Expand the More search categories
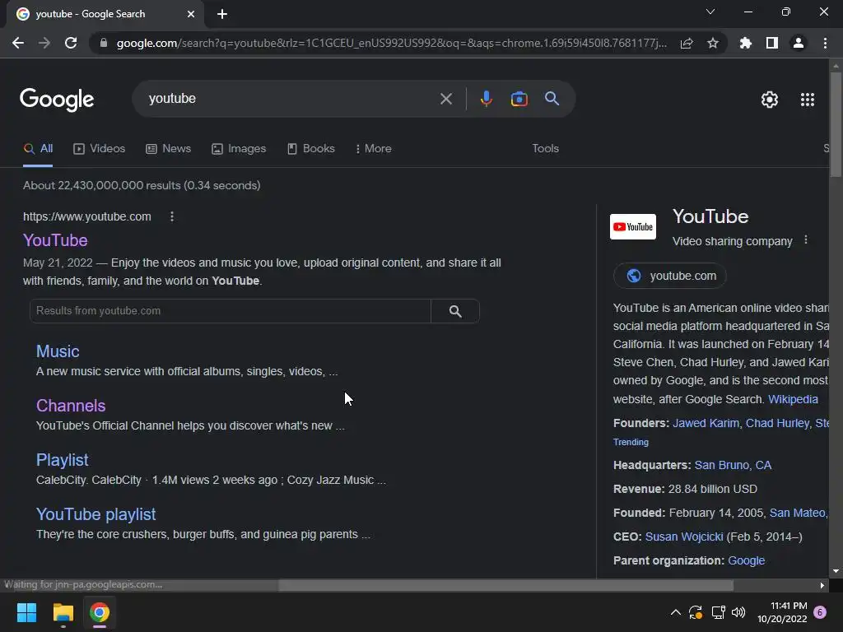843x632 pixels. click(373, 149)
